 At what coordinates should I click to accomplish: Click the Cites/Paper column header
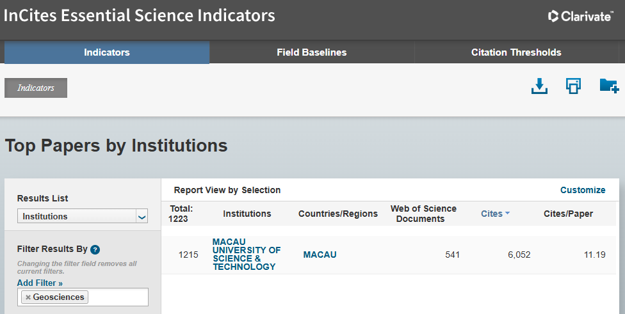tap(568, 214)
